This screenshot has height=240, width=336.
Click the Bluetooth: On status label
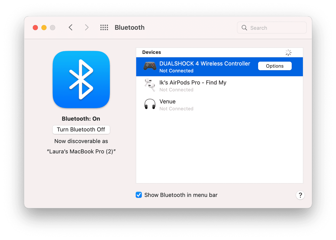[81, 119]
